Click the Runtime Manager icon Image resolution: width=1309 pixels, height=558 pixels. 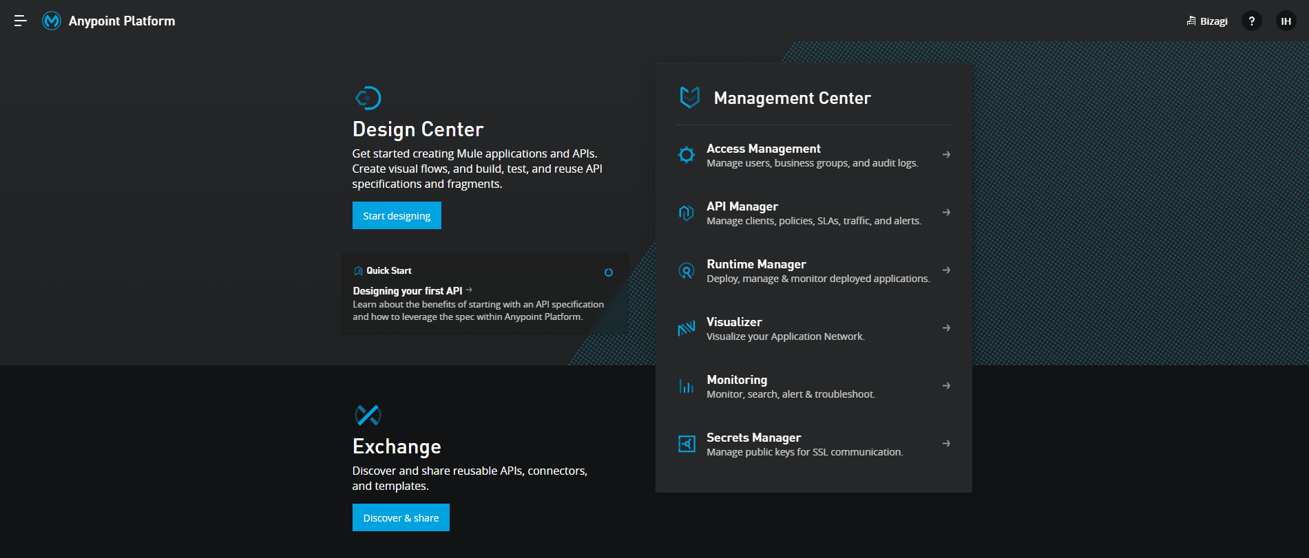coord(687,270)
